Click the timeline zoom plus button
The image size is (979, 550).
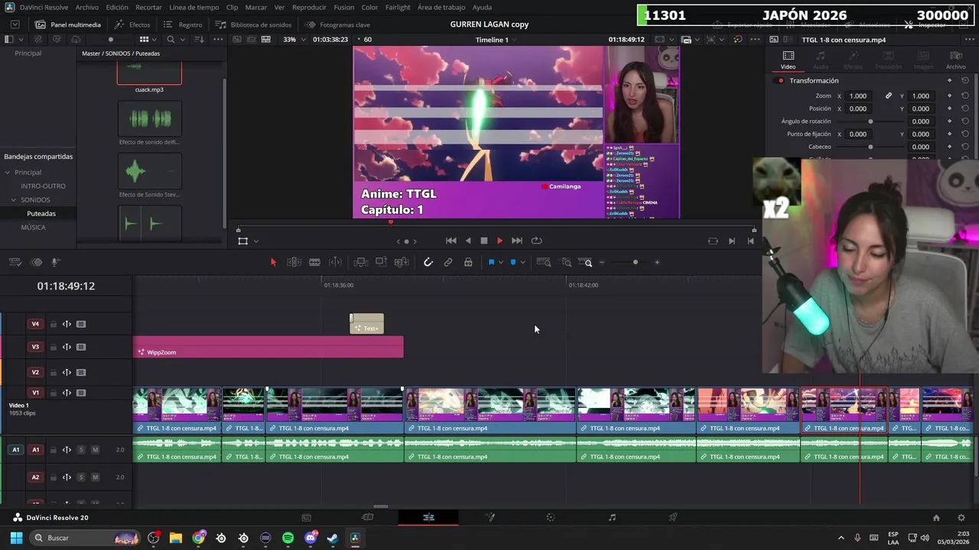[x=657, y=262]
